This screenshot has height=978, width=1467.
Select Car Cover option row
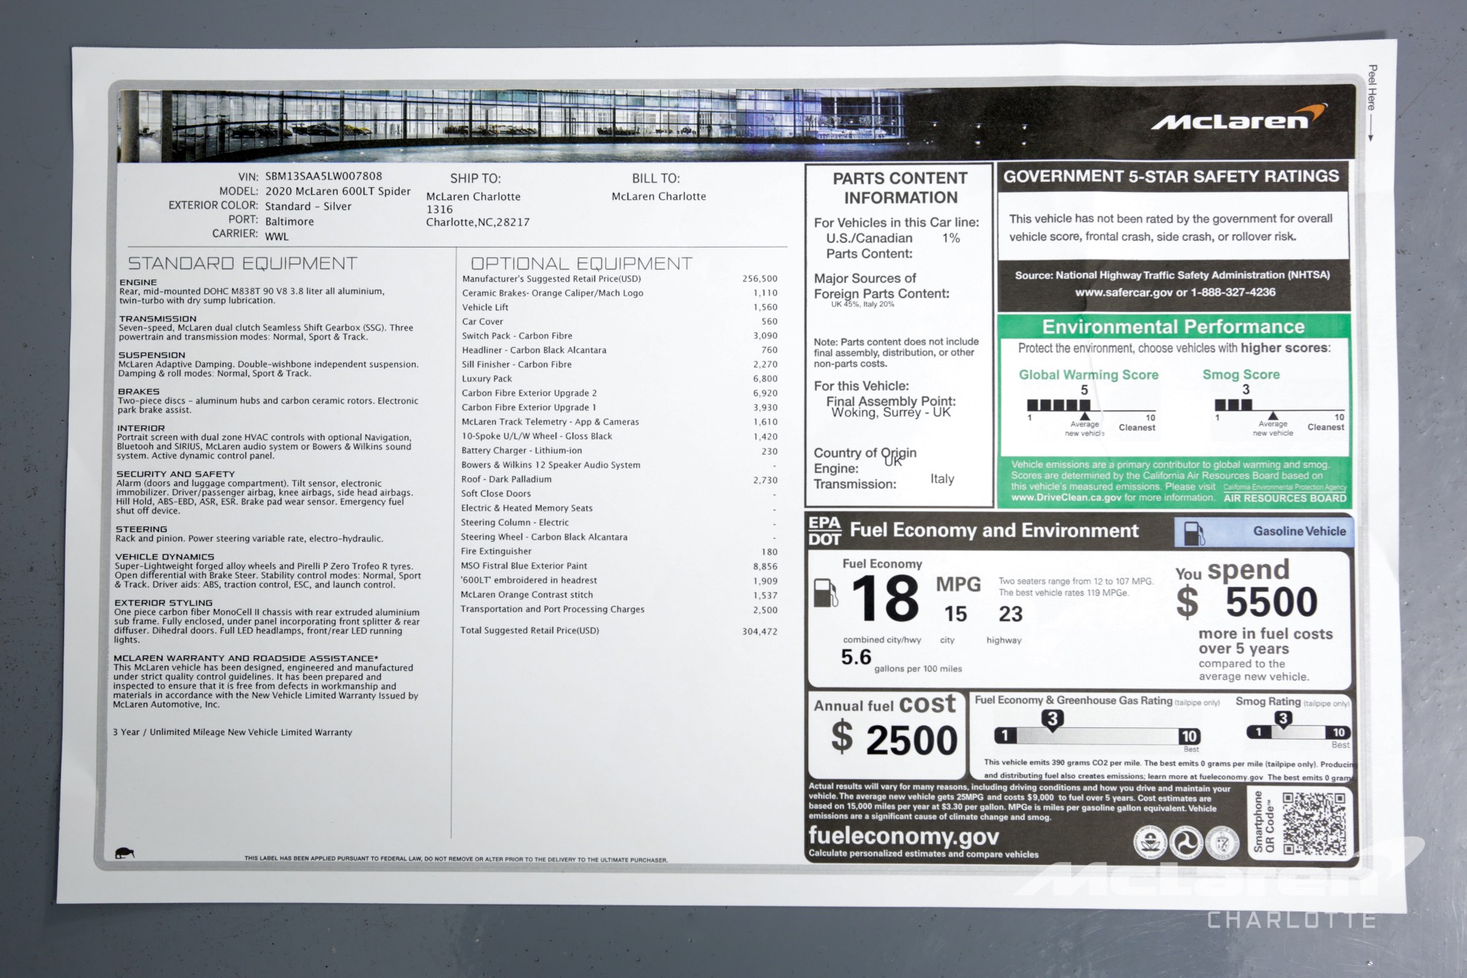620,322
